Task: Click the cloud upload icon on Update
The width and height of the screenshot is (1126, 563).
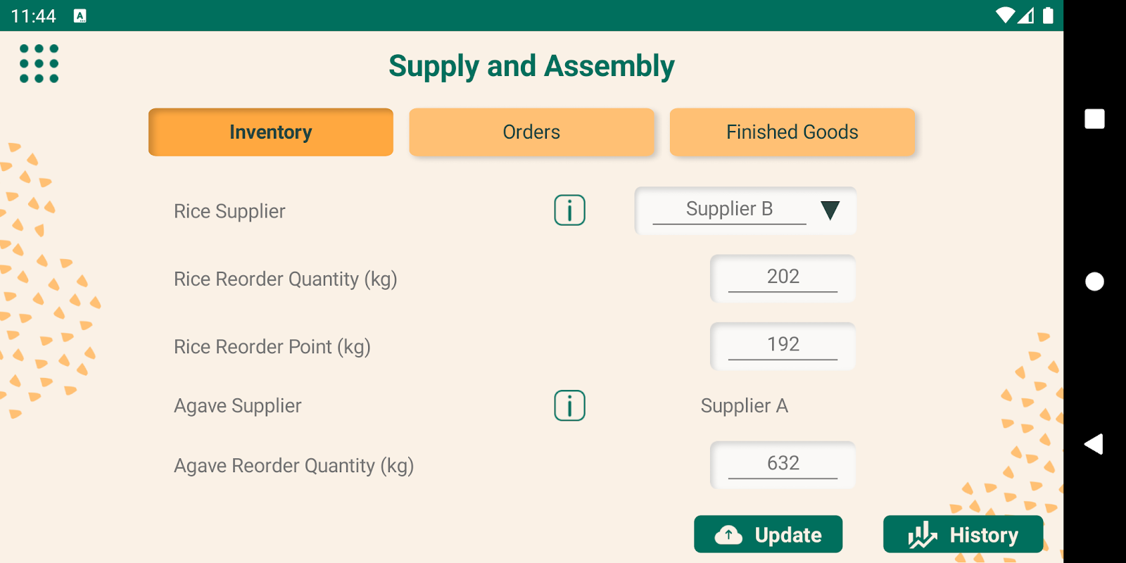Action: 728,536
